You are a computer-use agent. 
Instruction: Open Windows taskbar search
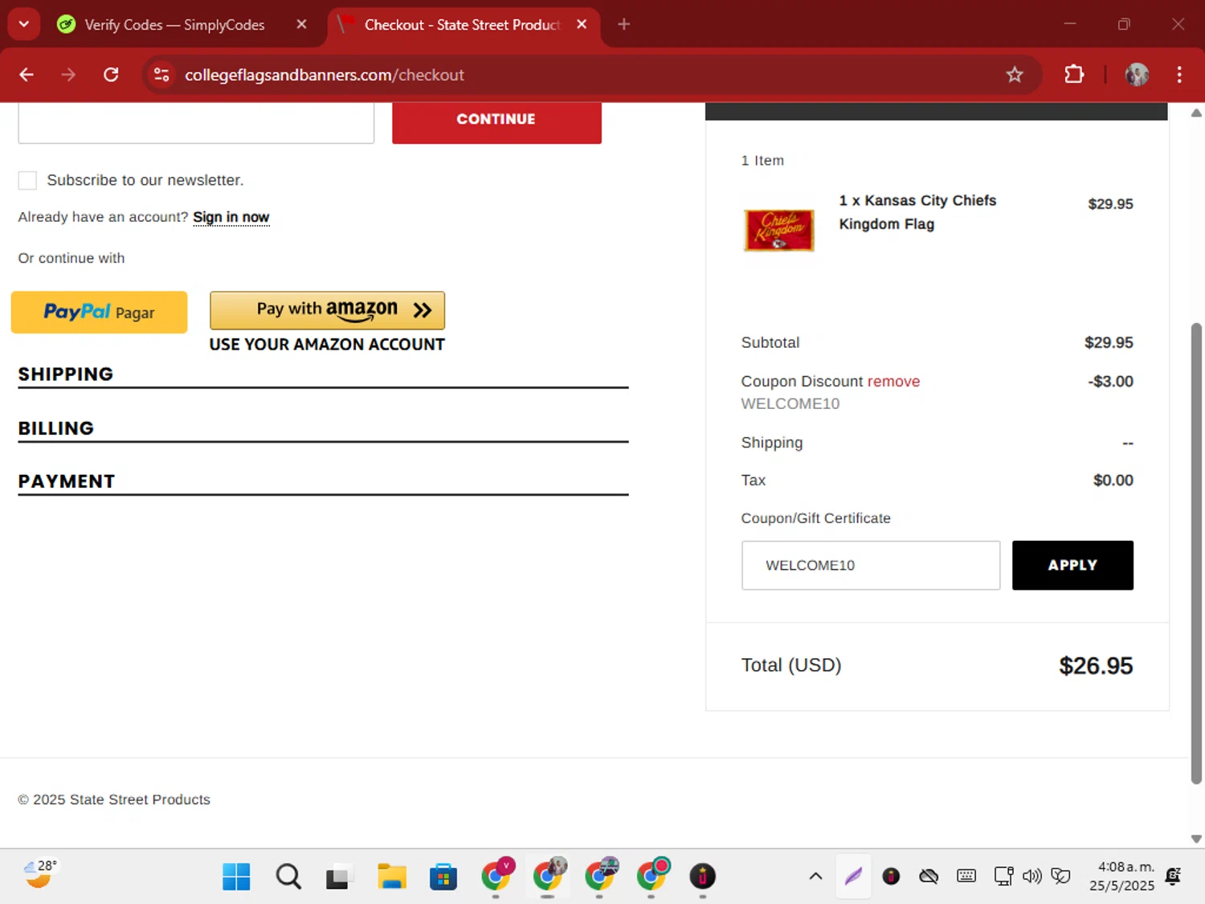pos(288,877)
